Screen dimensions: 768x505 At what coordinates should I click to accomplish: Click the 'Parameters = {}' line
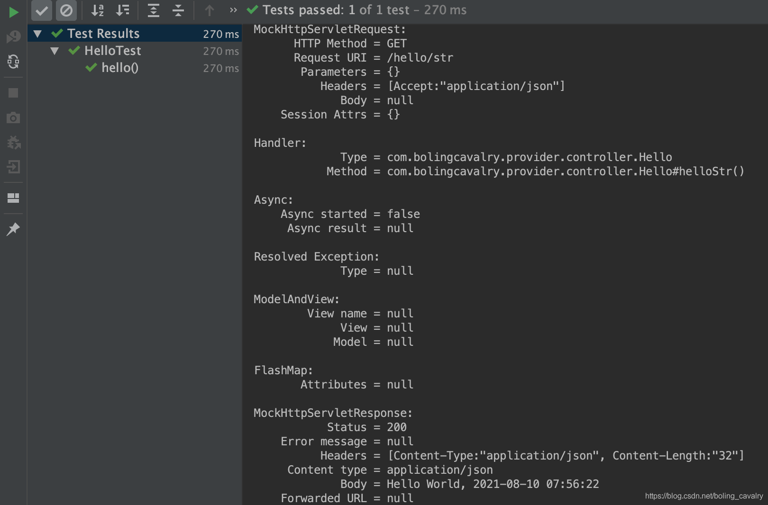click(350, 72)
